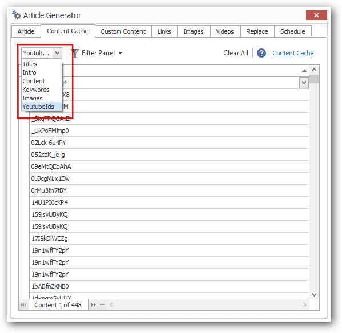Open the Content Cache help link
This screenshot has height=333, width=342.
click(293, 53)
